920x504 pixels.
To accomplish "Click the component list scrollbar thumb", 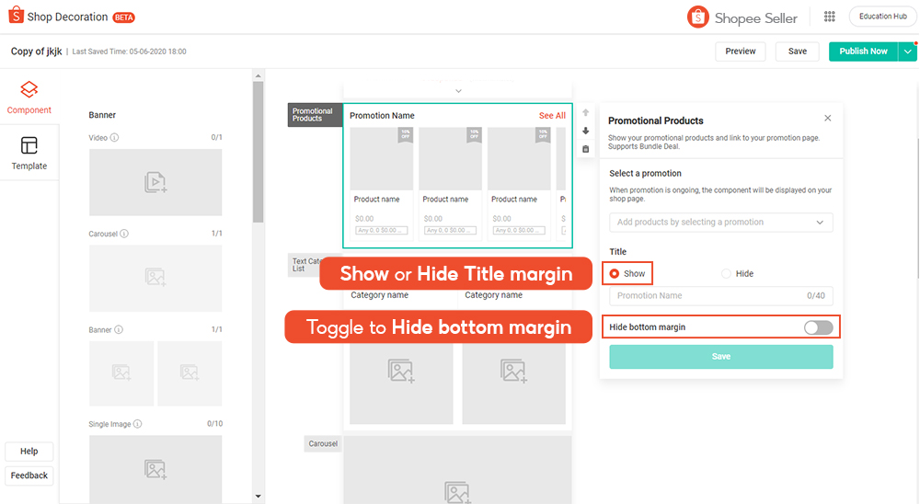I will (258, 152).
